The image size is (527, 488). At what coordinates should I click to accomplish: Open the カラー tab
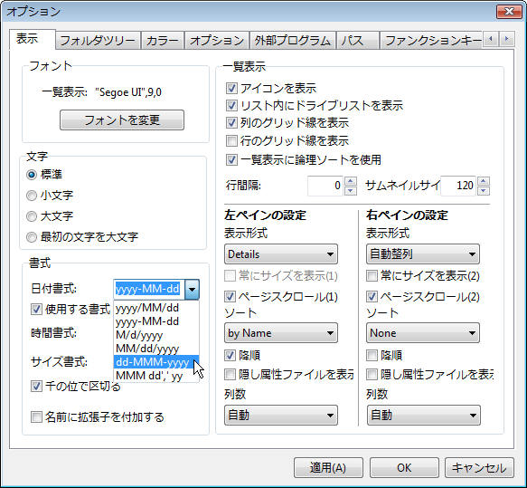[x=163, y=41]
